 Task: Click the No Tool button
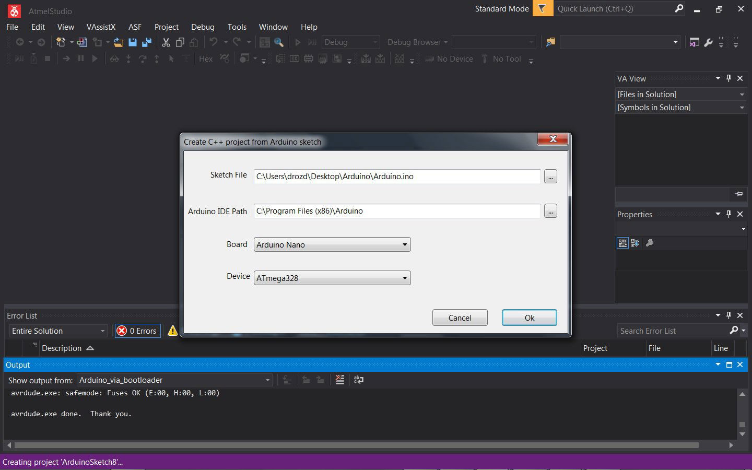(501, 59)
